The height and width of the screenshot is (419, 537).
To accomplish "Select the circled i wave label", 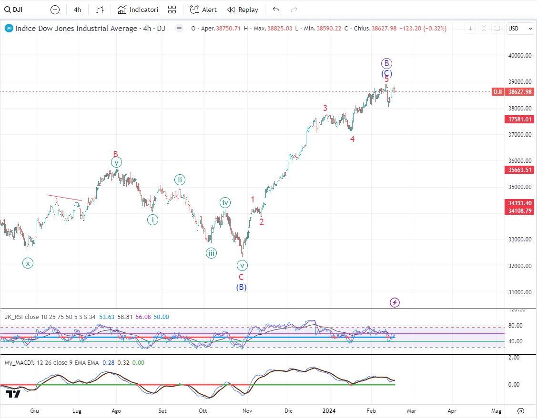I will (x=153, y=220).
